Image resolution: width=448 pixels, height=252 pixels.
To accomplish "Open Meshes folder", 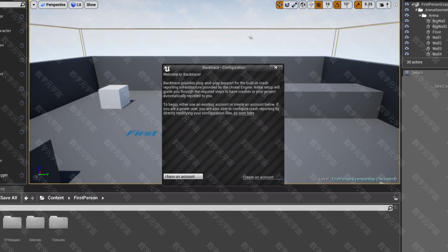I will [x=35, y=228].
